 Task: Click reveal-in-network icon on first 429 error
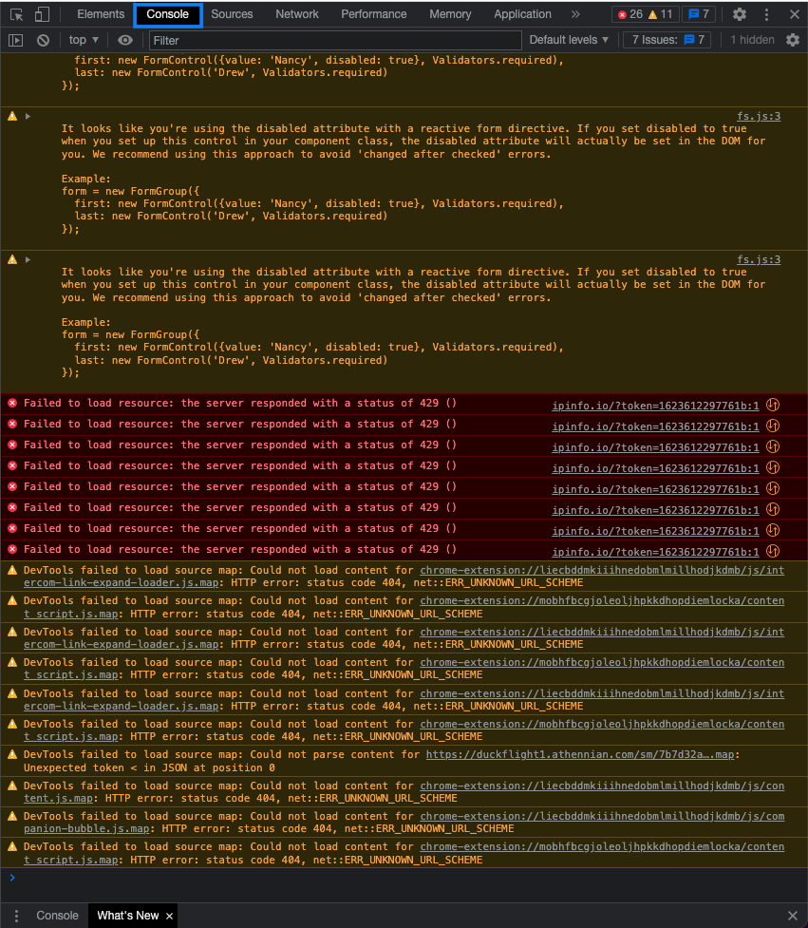pos(773,405)
